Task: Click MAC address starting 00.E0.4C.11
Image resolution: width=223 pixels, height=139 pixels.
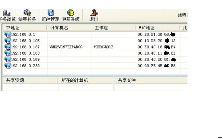Action: click(x=156, y=53)
